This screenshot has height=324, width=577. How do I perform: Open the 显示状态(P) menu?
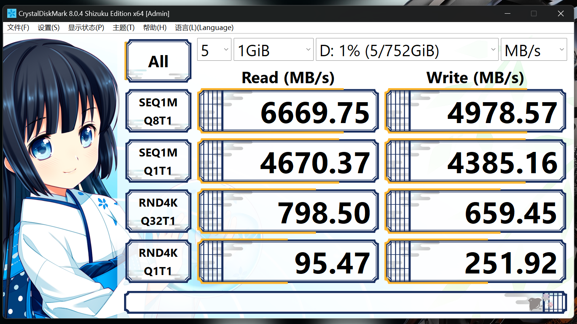[x=86, y=28]
